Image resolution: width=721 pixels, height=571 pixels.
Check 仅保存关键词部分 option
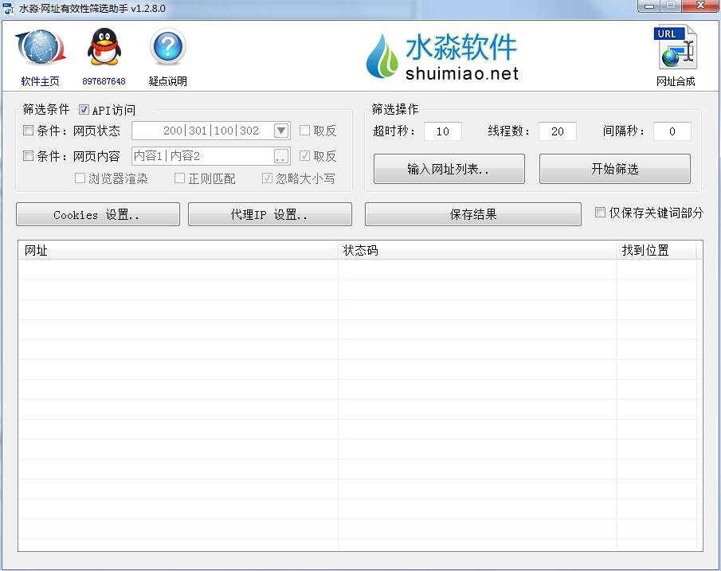click(x=601, y=213)
